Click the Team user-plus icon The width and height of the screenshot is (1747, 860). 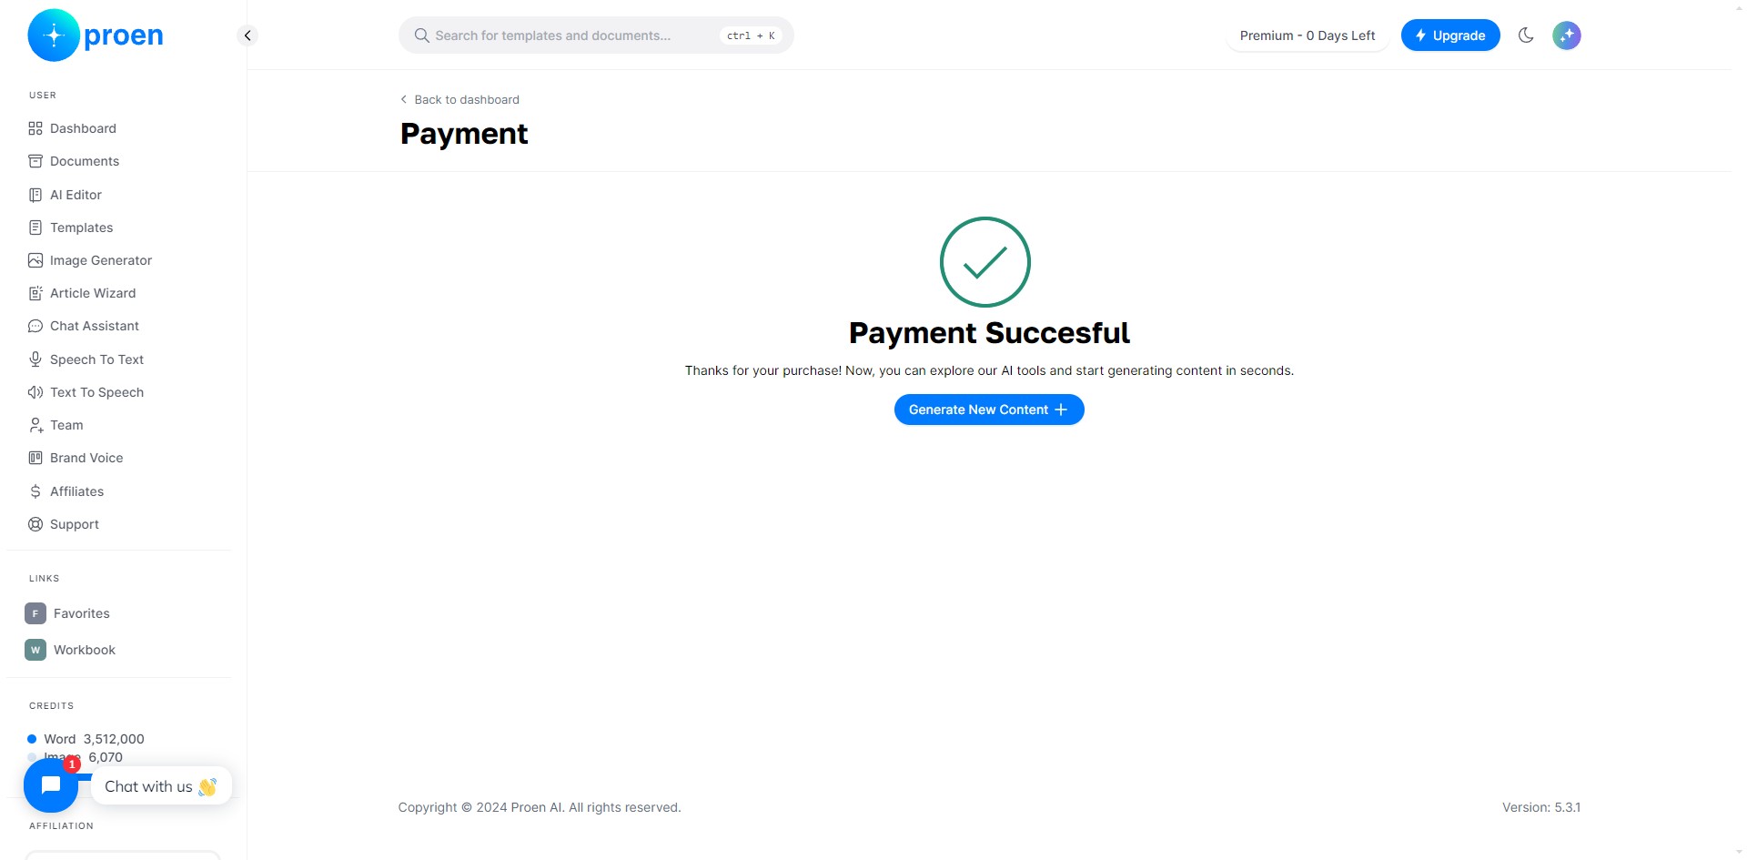(35, 425)
